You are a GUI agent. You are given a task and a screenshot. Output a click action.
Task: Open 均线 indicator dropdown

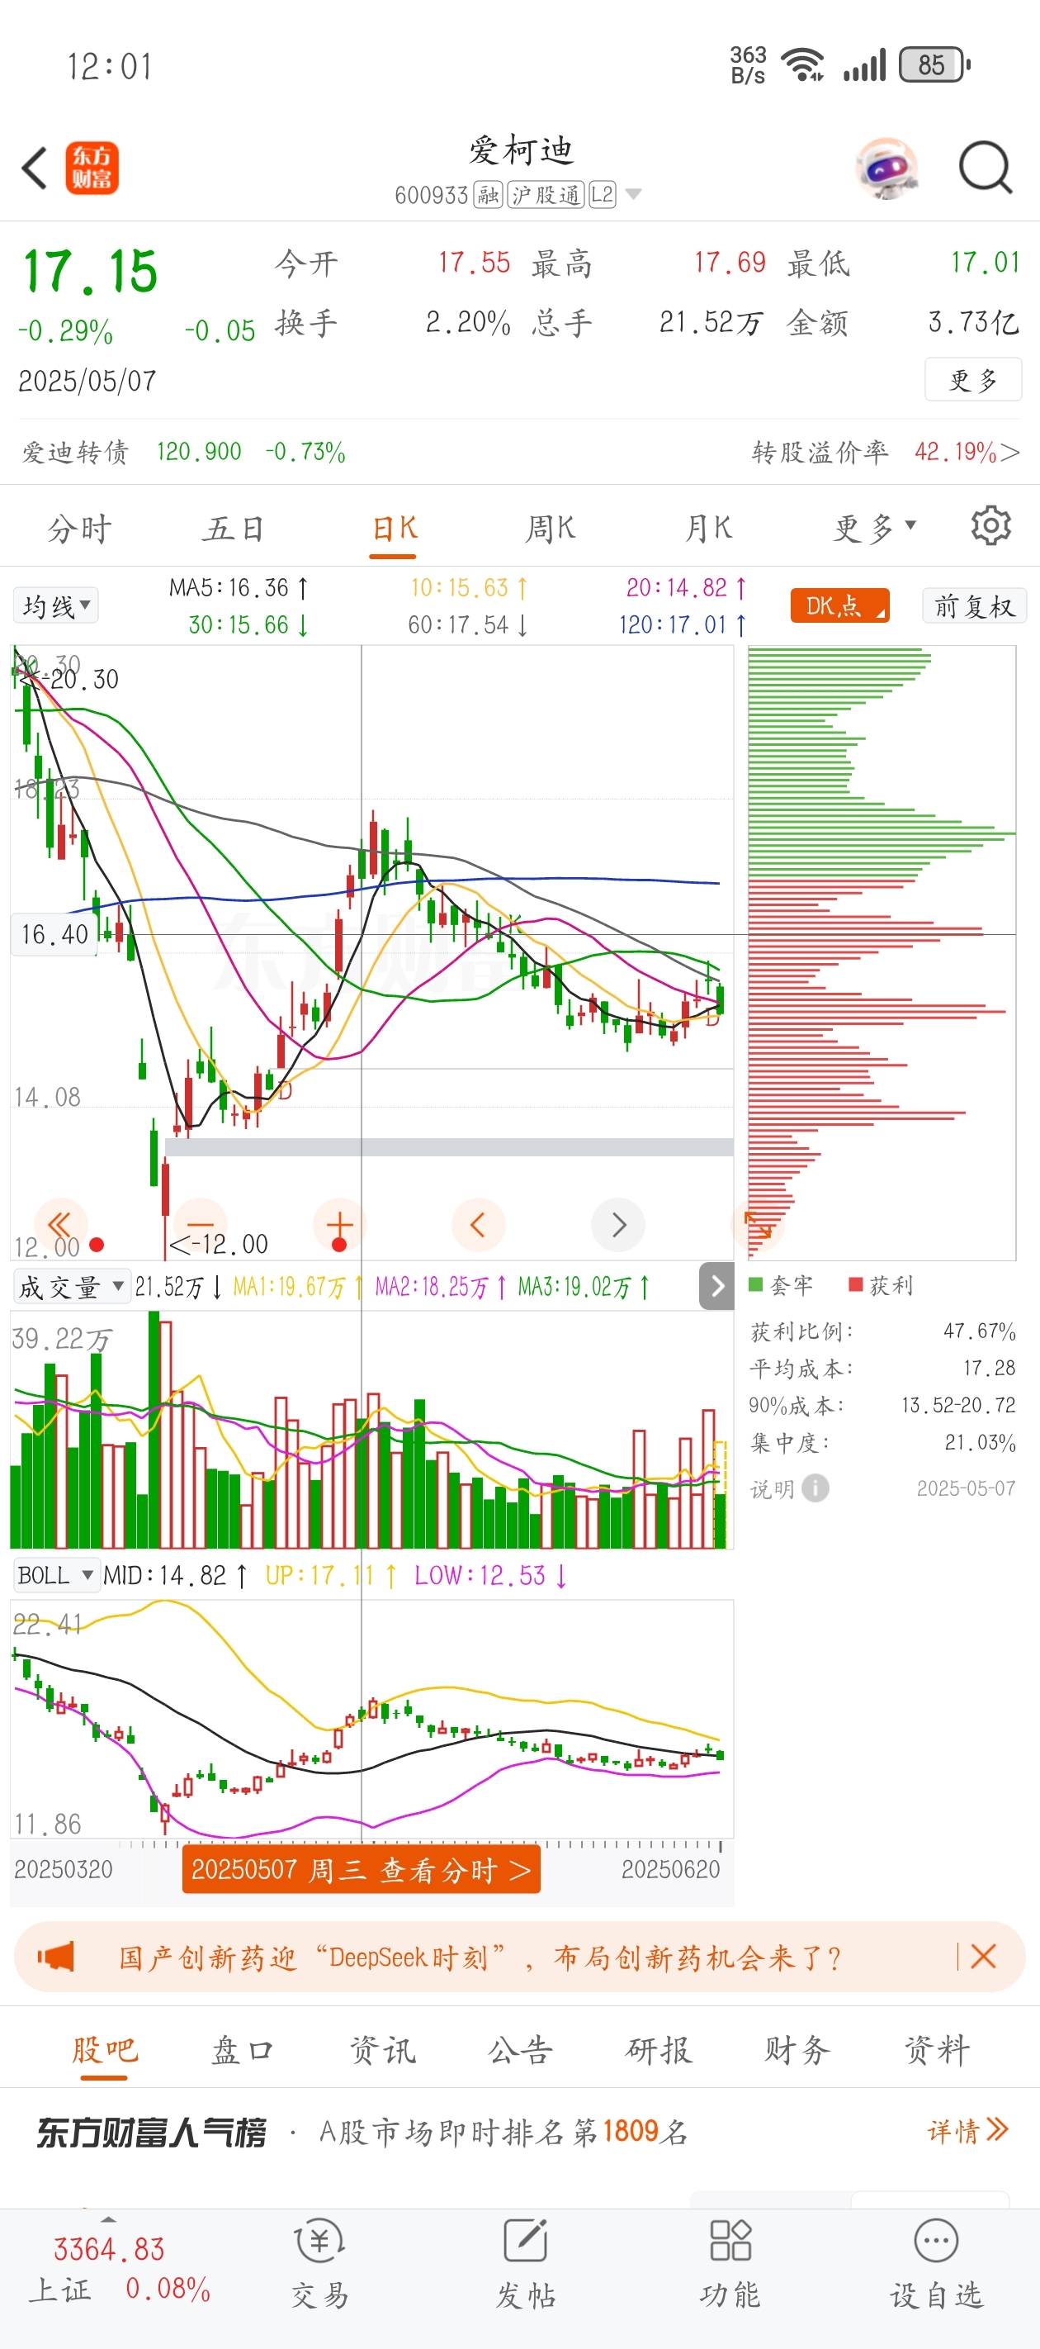point(55,605)
